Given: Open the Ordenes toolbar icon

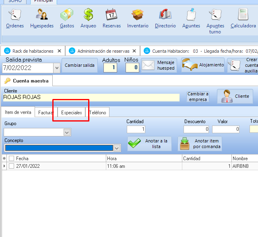Looking at the screenshot, I should tap(15, 19).
